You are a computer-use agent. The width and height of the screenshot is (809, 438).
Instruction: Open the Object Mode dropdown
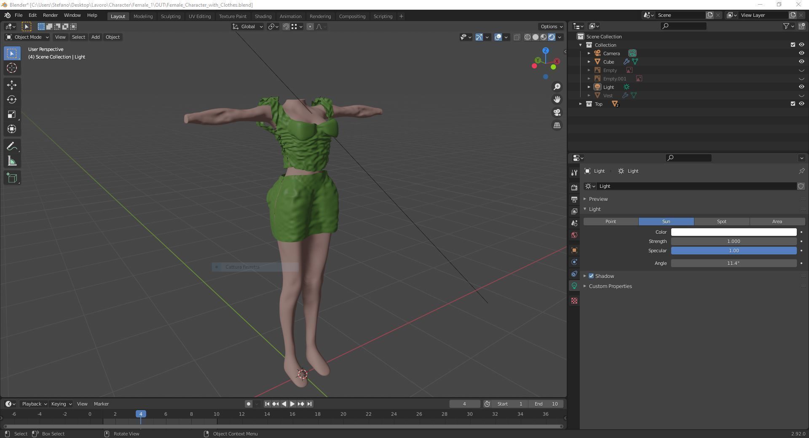pyautogui.click(x=27, y=37)
